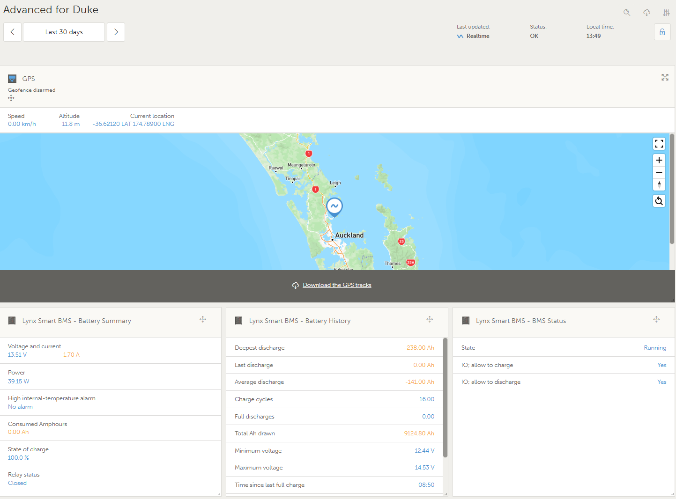Click the Battery History widget scrollbar
The image size is (676, 499).
445,397
